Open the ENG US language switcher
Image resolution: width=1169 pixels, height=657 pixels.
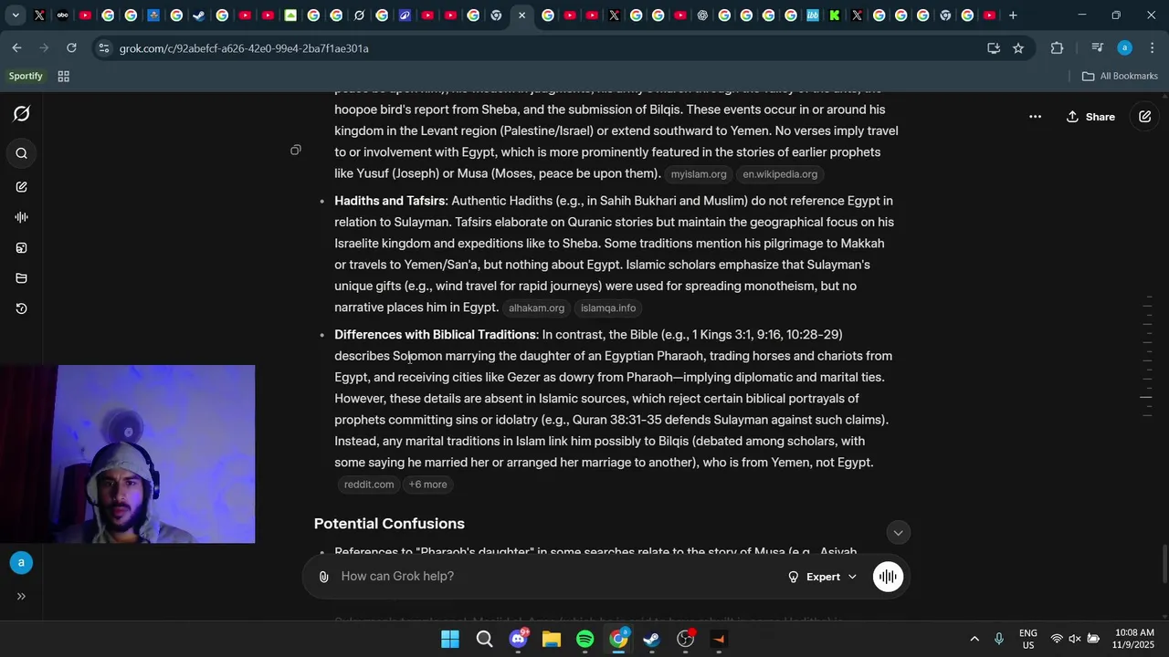pyautogui.click(x=1027, y=639)
